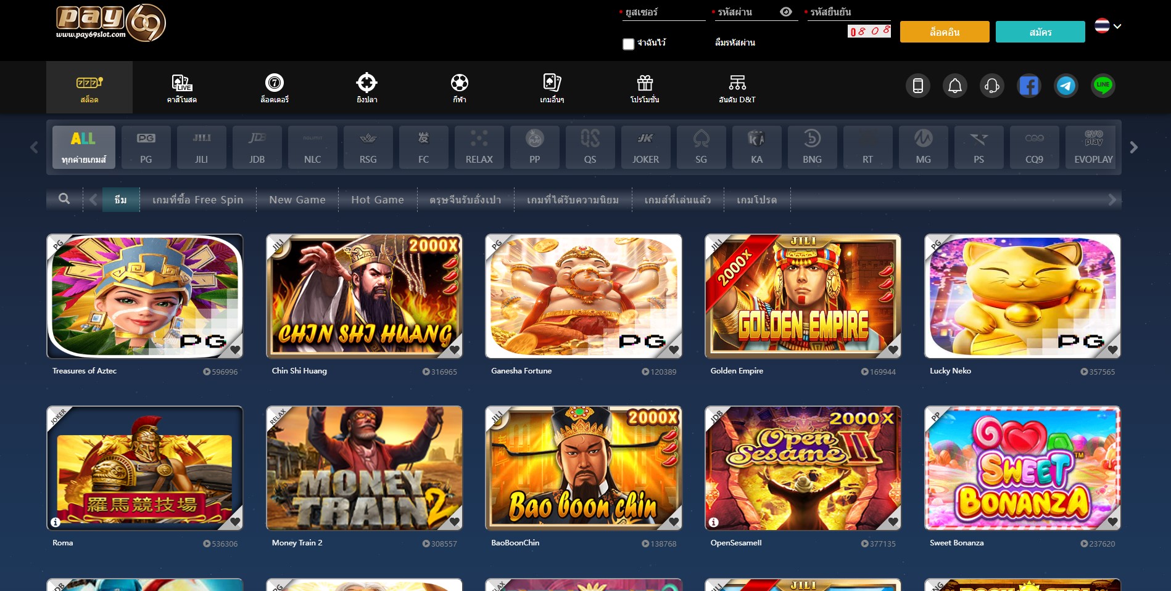The image size is (1171, 591).
Task: Switch to the Free Spin games tab
Action: click(198, 200)
